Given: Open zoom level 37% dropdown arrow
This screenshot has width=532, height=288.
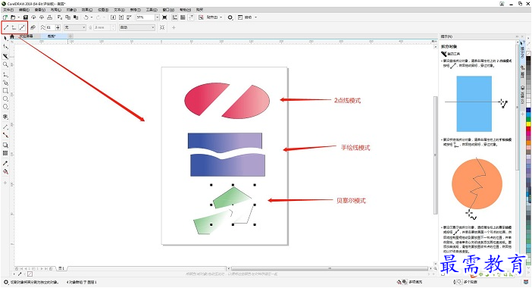Looking at the screenshot, I should [x=157, y=17].
